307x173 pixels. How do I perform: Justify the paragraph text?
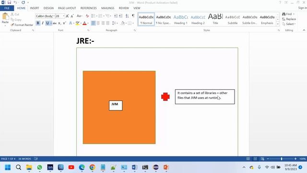pyautogui.click(x=107, y=23)
